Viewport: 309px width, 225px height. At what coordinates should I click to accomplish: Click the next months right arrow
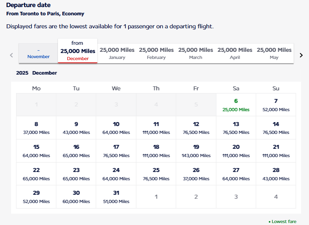(x=301, y=55)
